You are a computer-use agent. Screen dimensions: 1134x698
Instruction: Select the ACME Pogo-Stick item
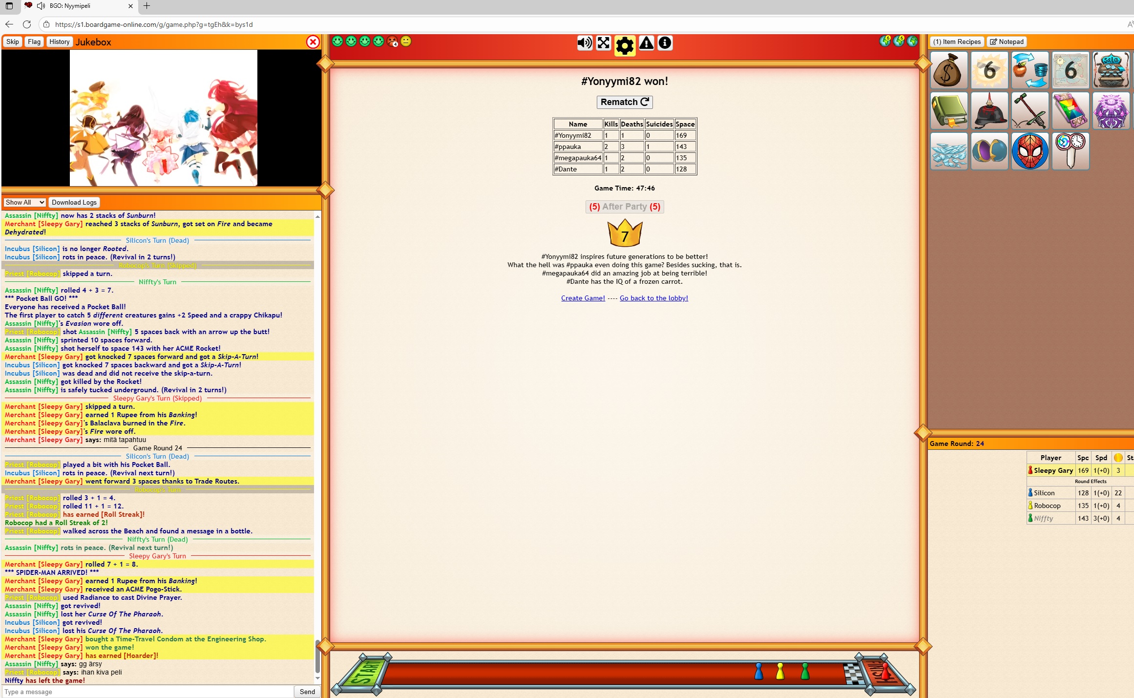point(1029,110)
